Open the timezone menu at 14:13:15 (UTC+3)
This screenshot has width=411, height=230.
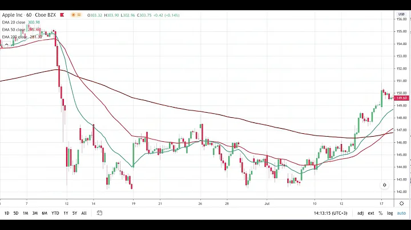(331, 213)
